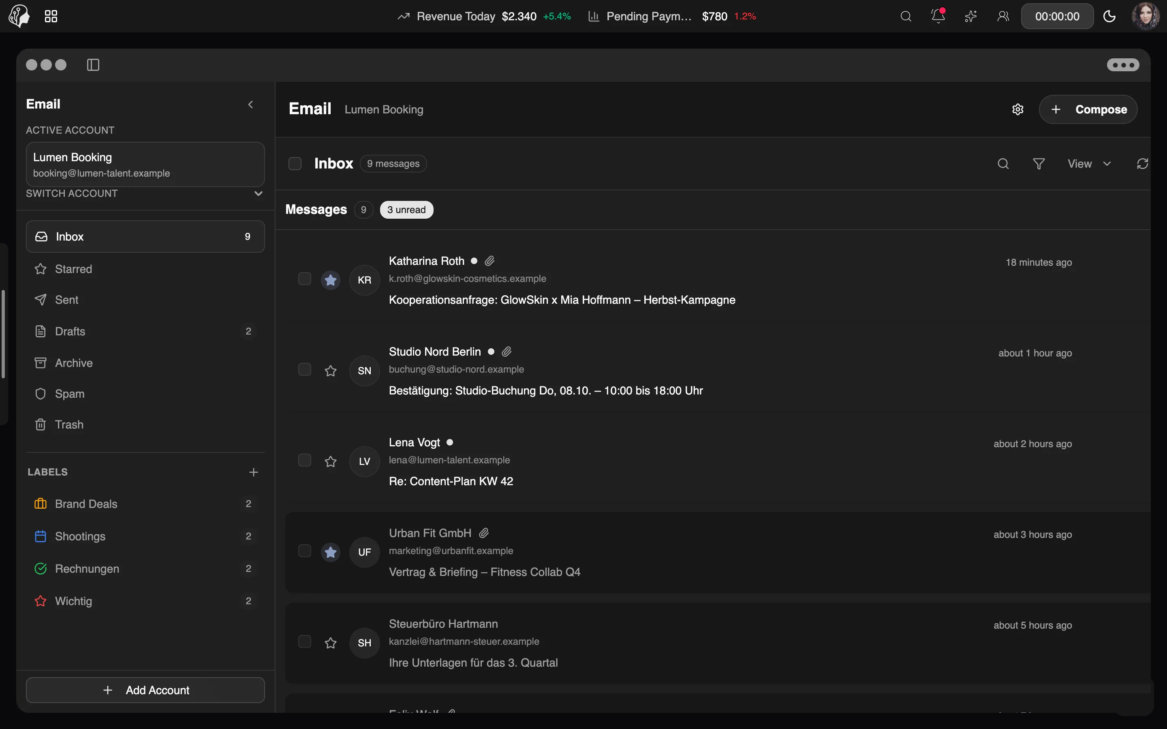Tick the Lena Vogt message checkbox
Viewport: 1167px width, 729px height.
click(304, 460)
